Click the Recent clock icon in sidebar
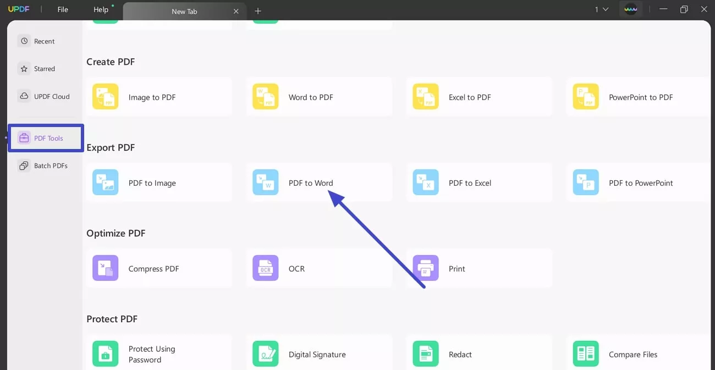 point(24,41)
